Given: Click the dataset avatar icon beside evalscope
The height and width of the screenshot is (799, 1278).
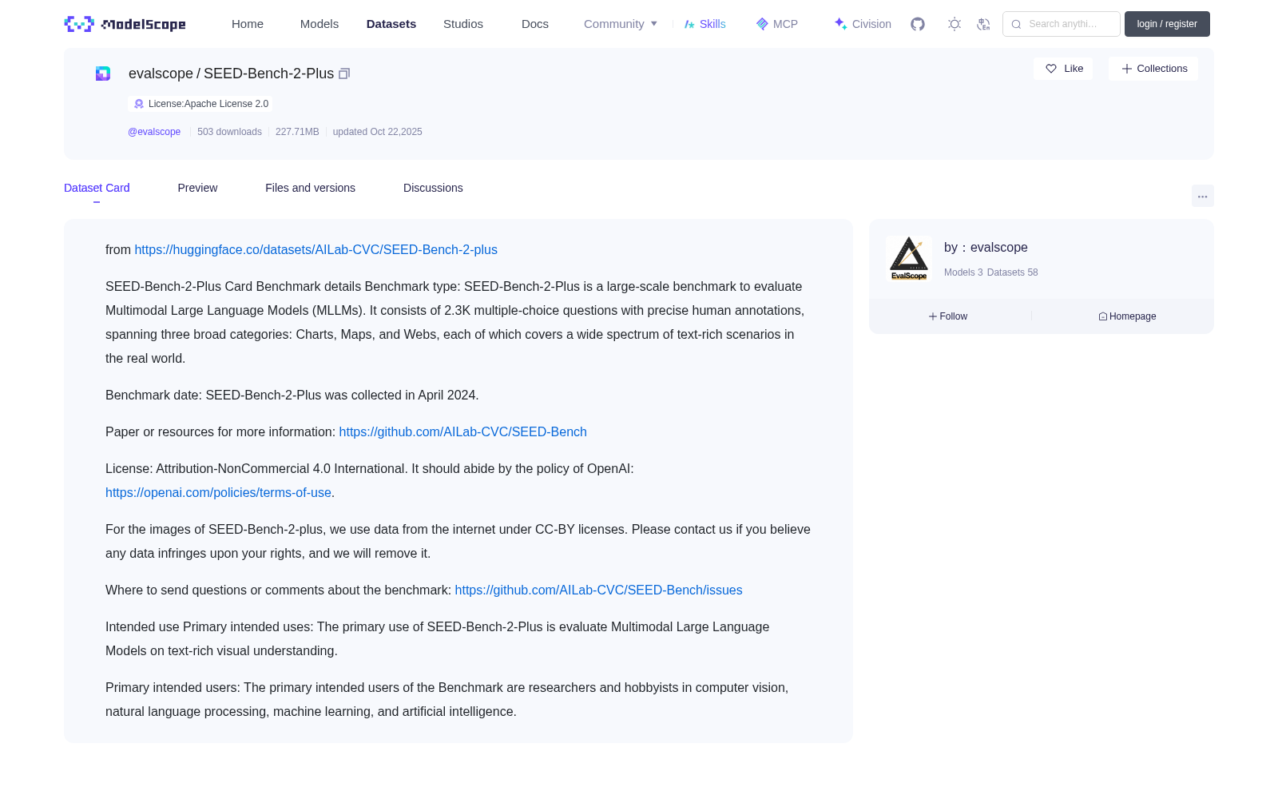Looking at the screenshot, I should tap(103, 74).
